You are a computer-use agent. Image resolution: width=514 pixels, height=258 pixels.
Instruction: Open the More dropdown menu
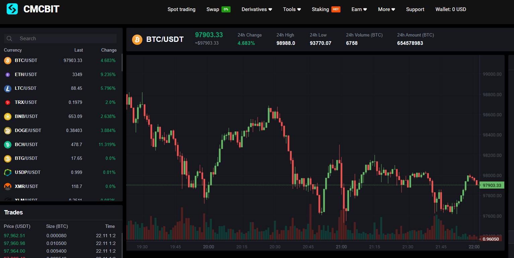(386, 9)
